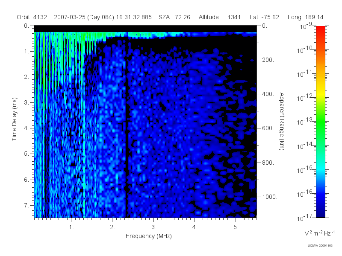This screenshot has width=342, height=256.
Task: Click the red top of the color bar
Action: (x=320, y=30)
